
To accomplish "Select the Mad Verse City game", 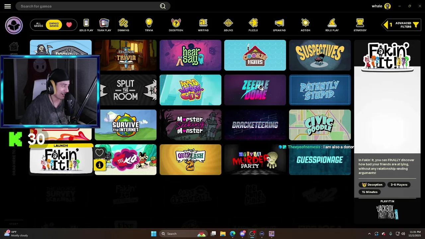I will [x=190, y=90].
